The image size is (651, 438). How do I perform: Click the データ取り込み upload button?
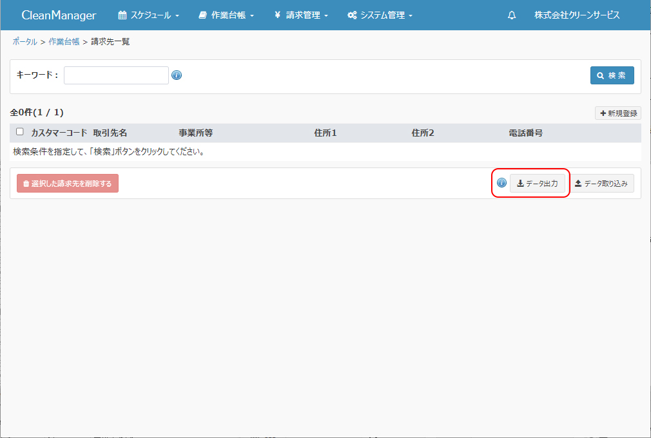pos(601,184)
